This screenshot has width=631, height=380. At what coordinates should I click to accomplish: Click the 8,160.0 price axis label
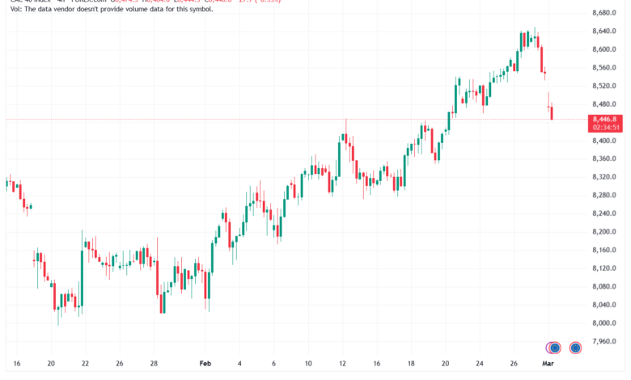604,250
